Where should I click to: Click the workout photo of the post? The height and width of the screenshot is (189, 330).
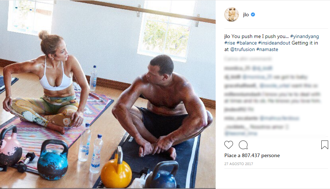pos(108,94)
